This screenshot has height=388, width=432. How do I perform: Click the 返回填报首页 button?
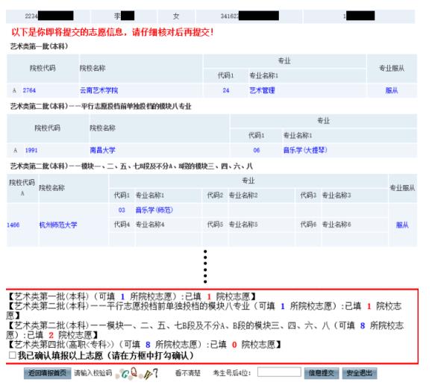coord(48,373)
